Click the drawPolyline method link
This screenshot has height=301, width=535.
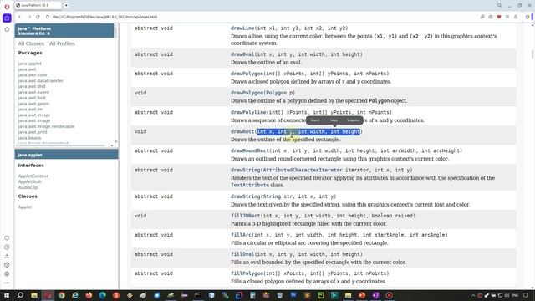point(248,112)
